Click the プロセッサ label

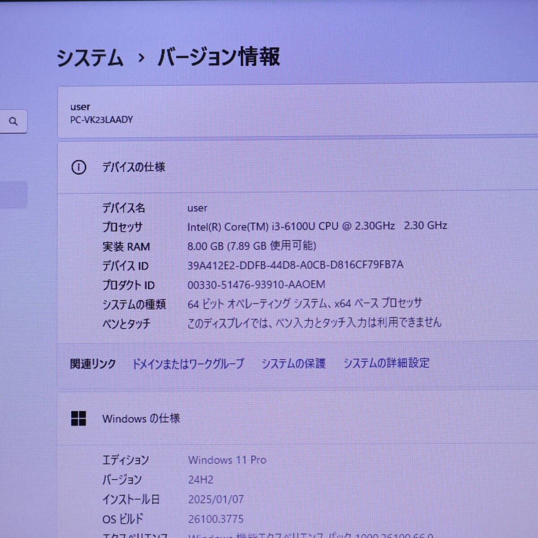click(x=122, y=227)
